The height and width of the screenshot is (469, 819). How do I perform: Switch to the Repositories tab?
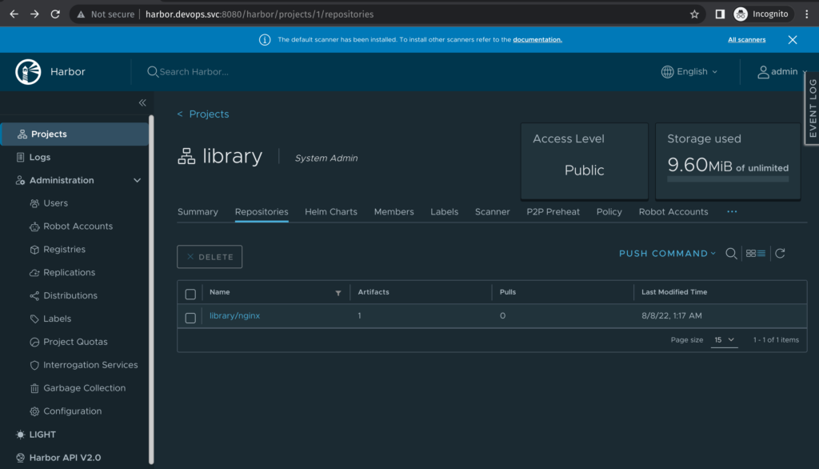point(262,212)
